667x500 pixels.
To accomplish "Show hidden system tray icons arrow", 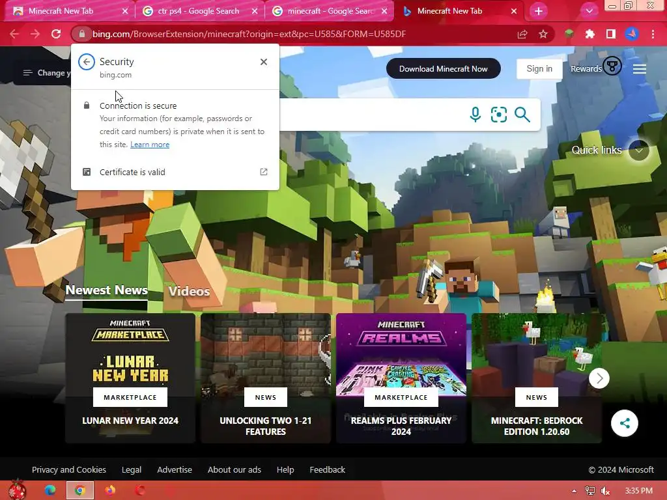I will pos(575,491).
